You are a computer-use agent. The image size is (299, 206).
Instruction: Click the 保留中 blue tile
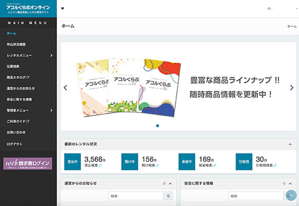tap(187, 162)
